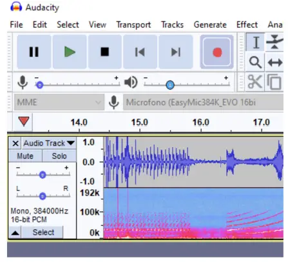288x262 pixels.
Task: Open the View menu
Action: pyautogui.click(x=97, y=25)
